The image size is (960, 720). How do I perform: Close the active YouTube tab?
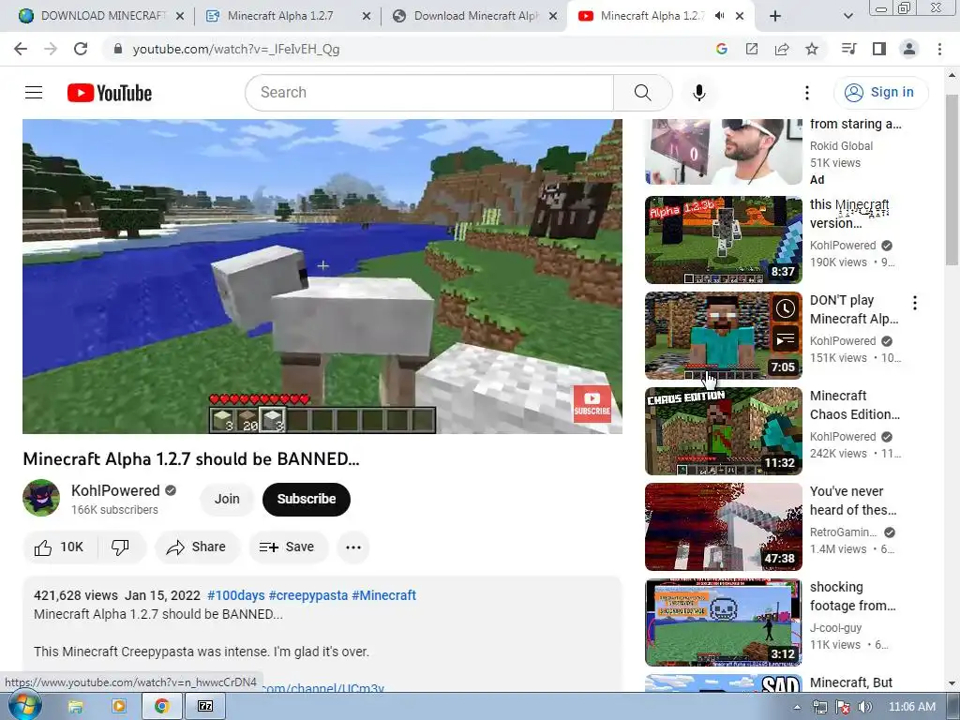(x=740, y=17)
